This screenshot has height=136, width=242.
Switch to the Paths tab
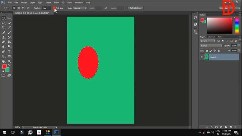[x=220, y=37]
